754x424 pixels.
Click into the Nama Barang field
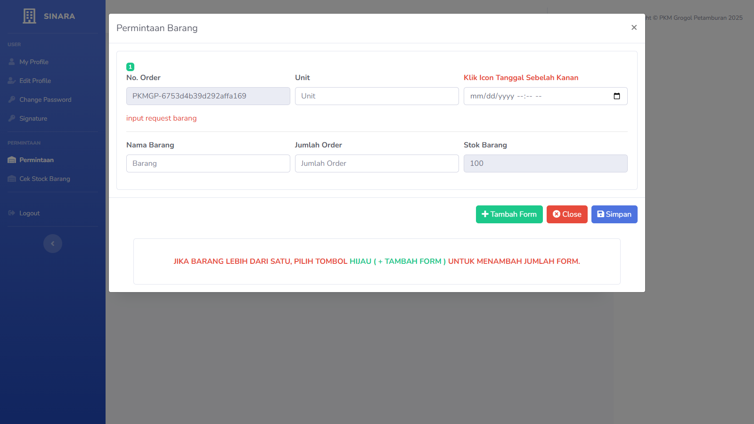click(208, 163)
